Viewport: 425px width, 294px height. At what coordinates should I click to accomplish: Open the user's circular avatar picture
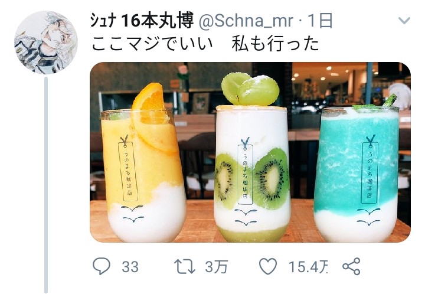pos(46,43)
